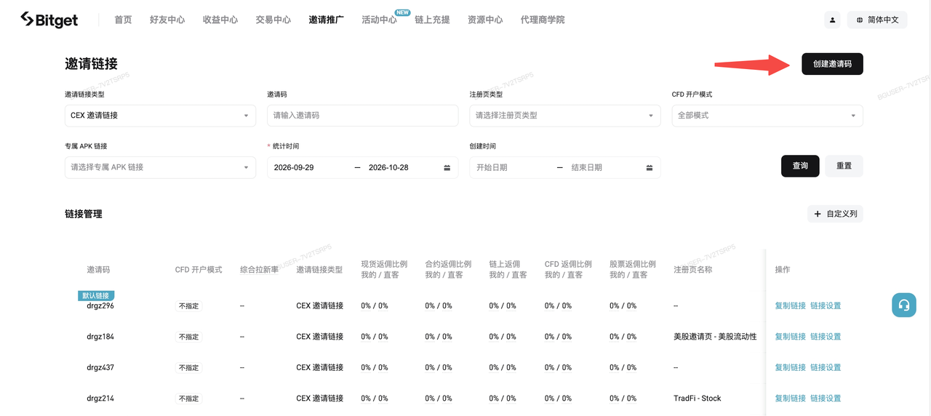Click the 创建时间 结束日期 field

(587, 167)
